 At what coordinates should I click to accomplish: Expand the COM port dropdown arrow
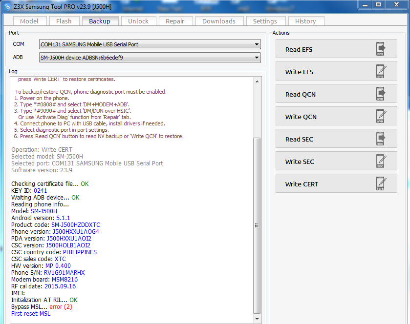point(257,44)
